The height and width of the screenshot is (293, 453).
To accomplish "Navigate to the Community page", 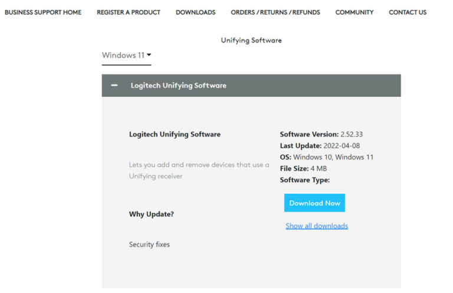I will [354, 12].
